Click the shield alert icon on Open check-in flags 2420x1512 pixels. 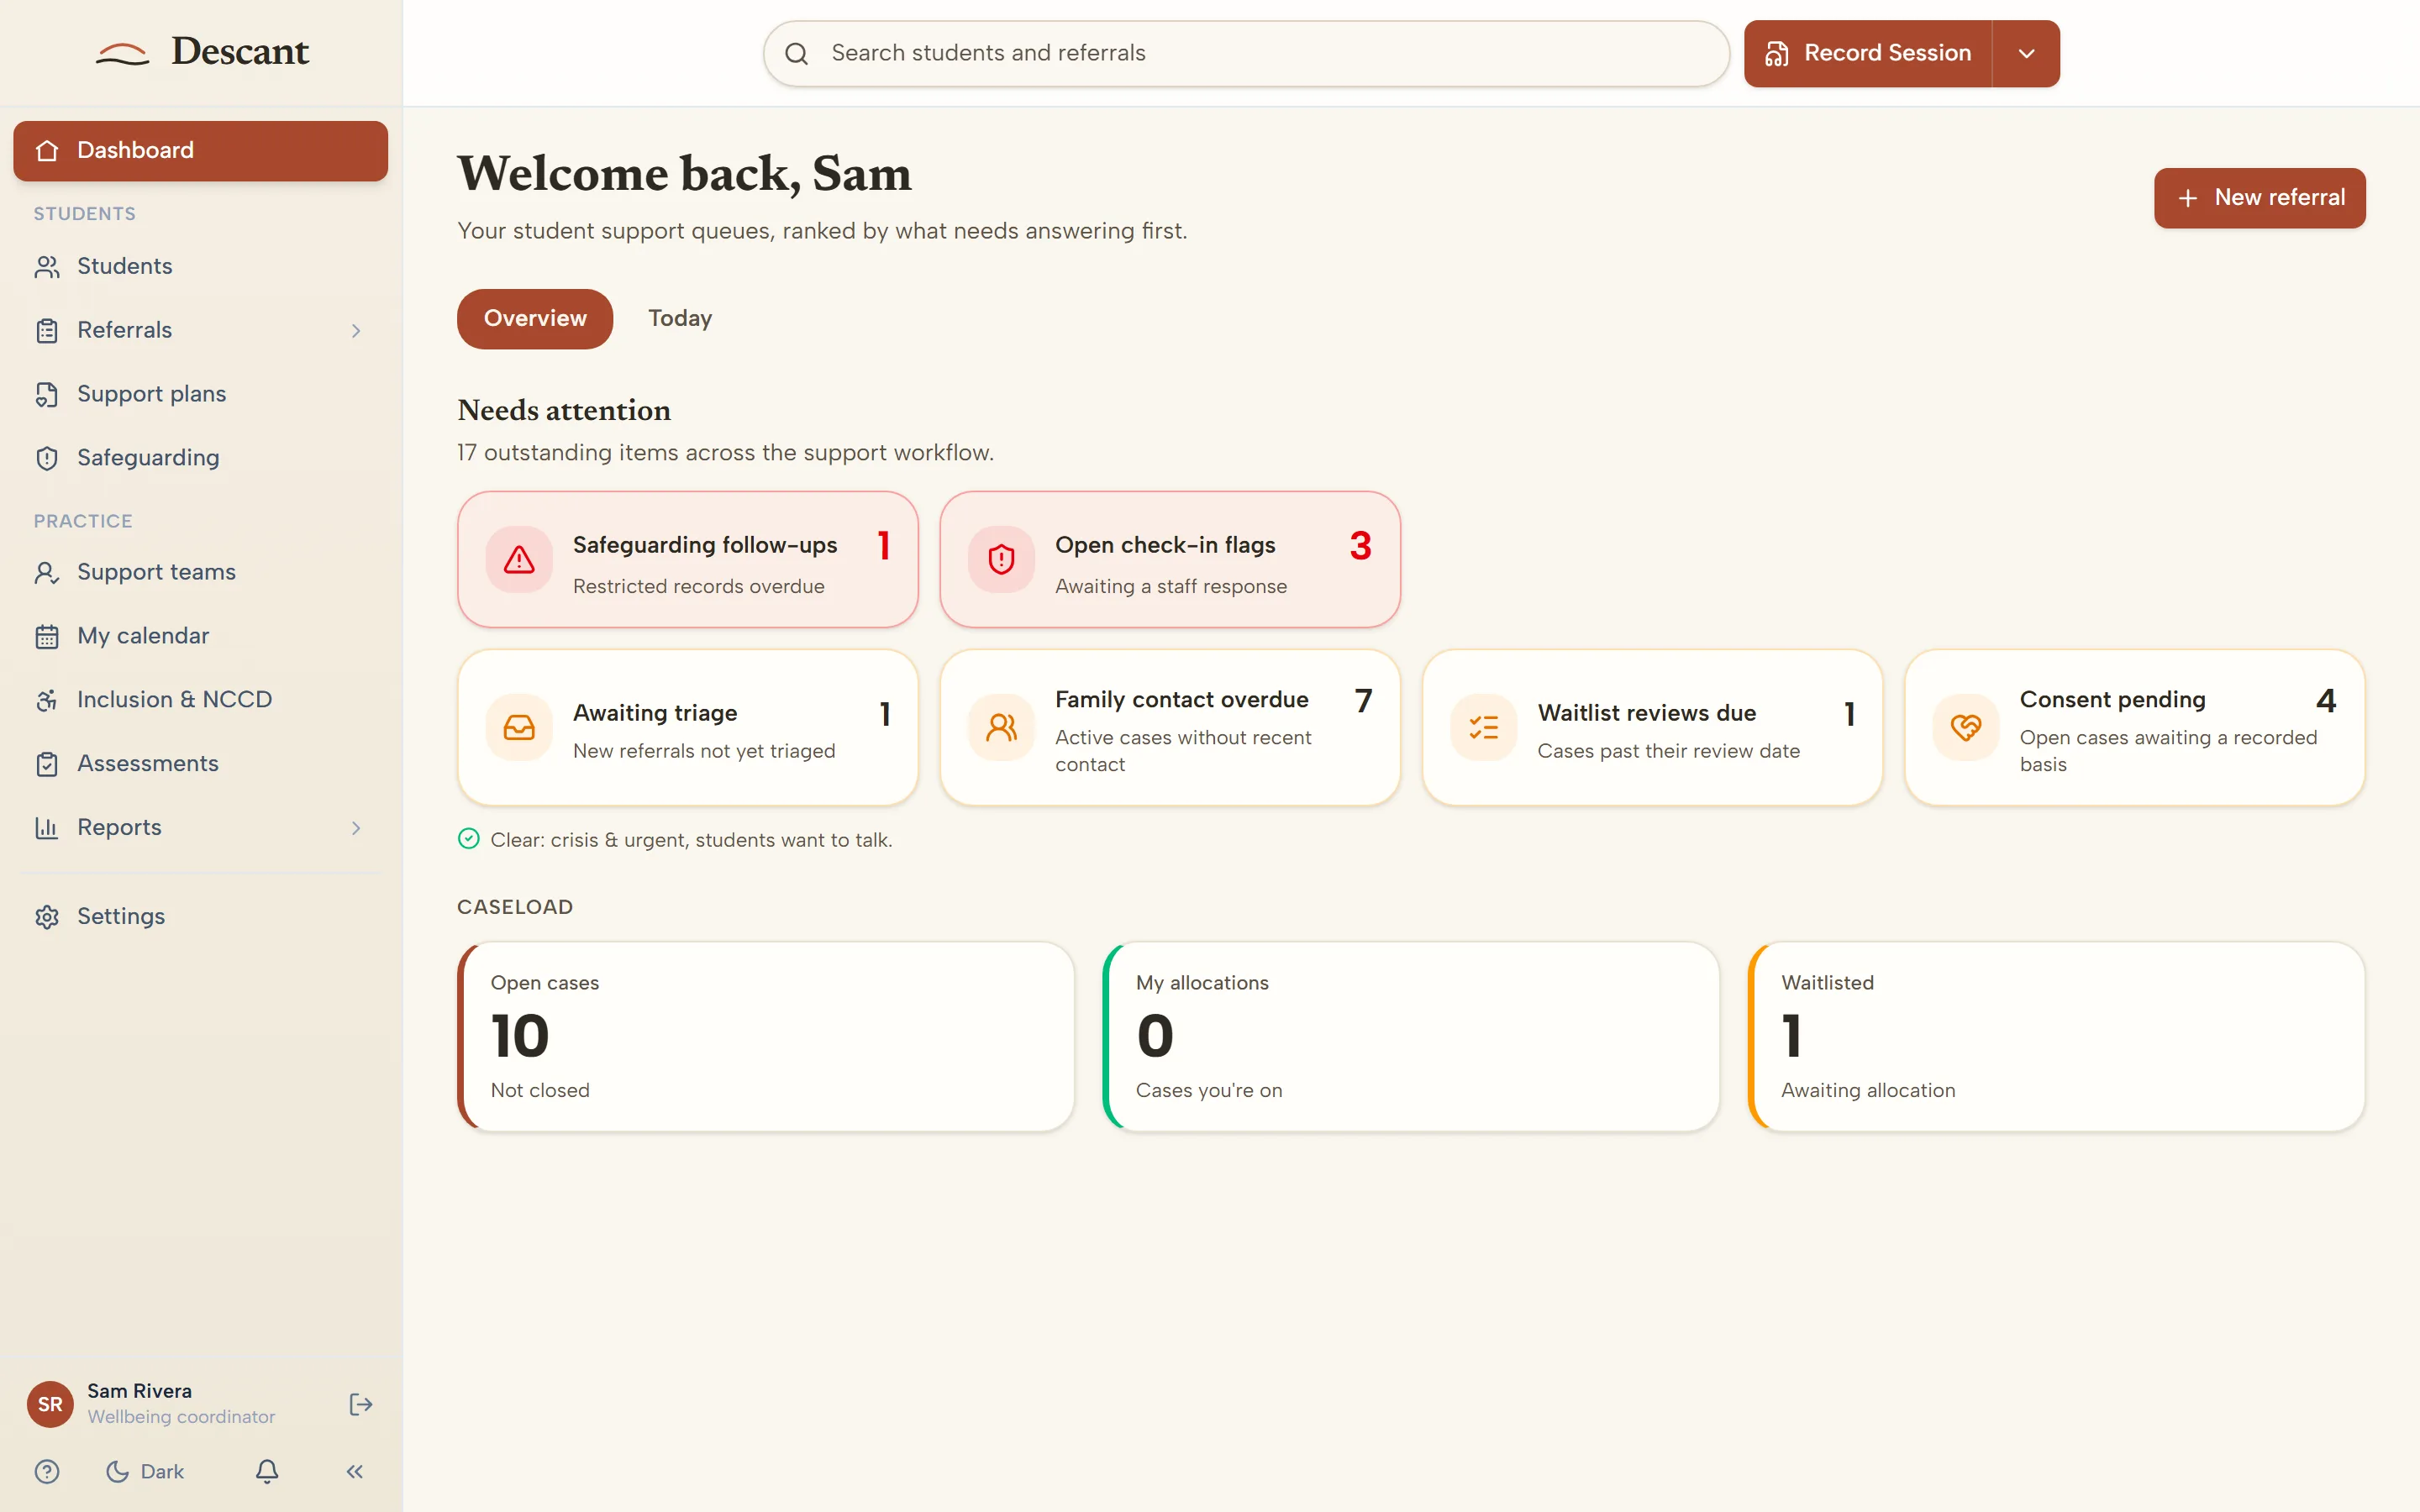click(x=1001, y=560)
